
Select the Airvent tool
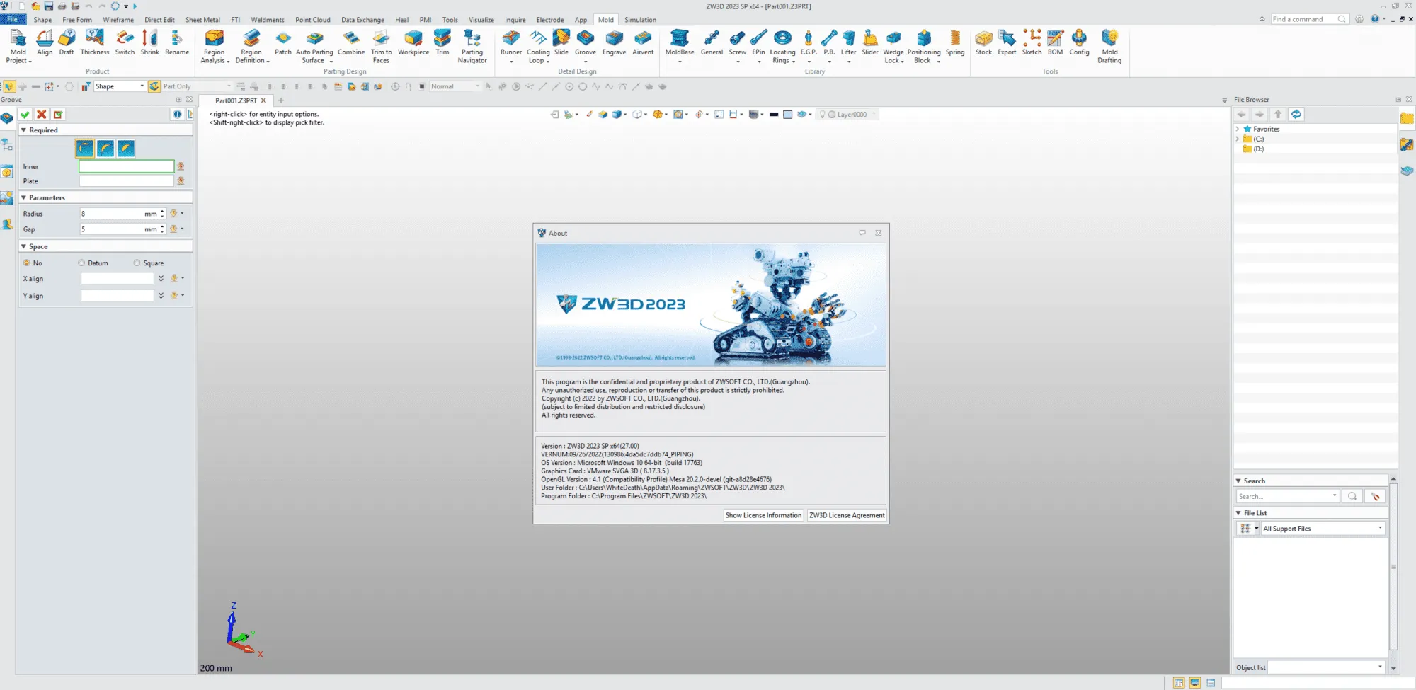point(643,42)
